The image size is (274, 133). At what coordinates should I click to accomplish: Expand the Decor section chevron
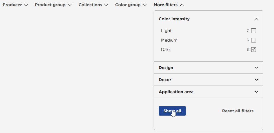[257, 80]
